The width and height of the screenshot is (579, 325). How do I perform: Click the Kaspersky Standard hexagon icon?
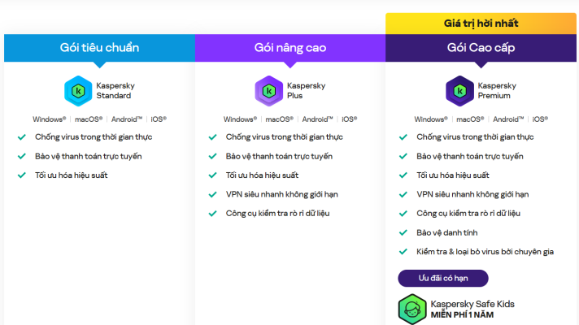click(x=78, y=91)
